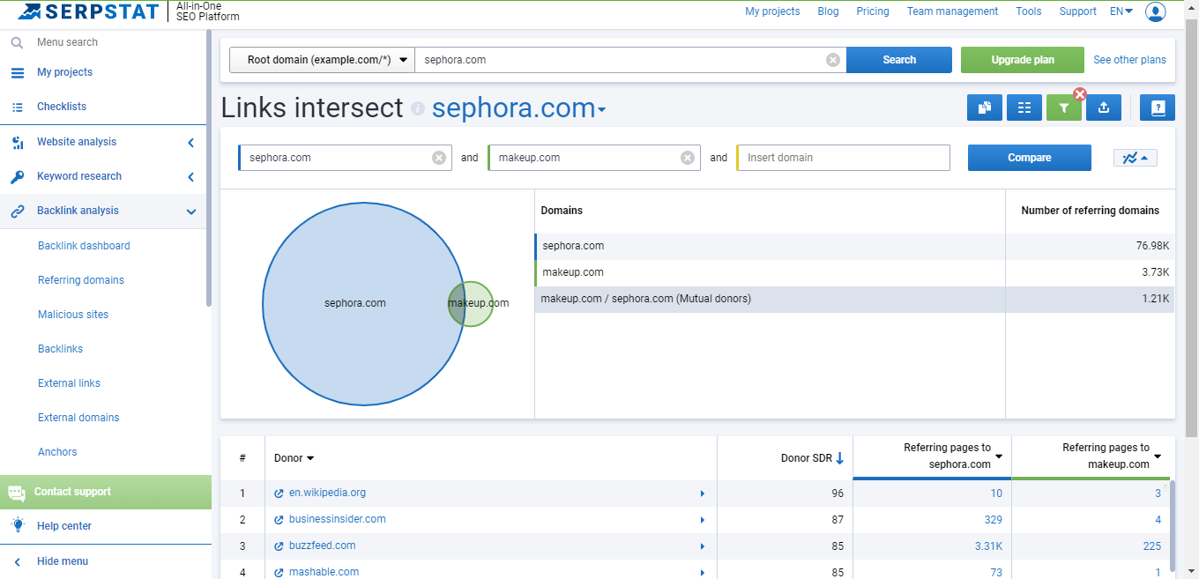1199x579 pixels.
Task: Click Hide menu at sidebar bottom
Action: [63, 561]
